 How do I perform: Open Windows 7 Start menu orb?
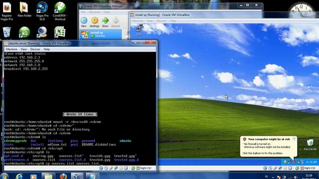pyautogui.click(x=4, y=176)
